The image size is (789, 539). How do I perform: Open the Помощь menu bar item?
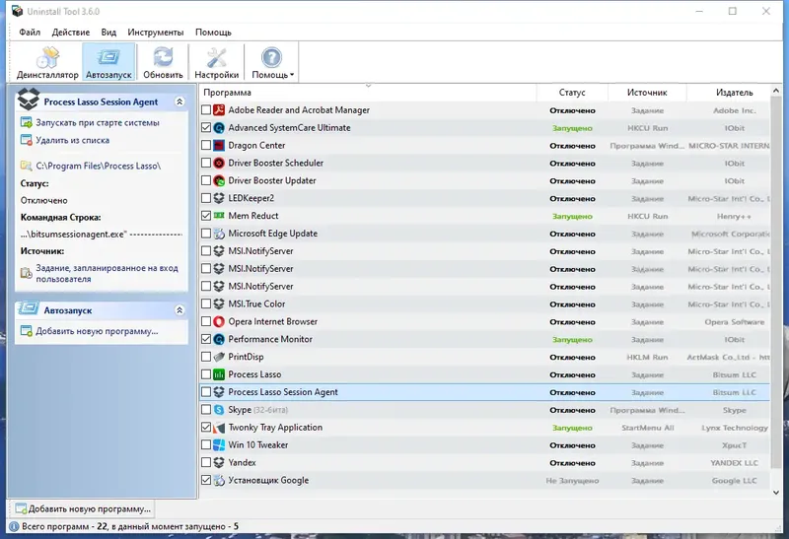213,33
